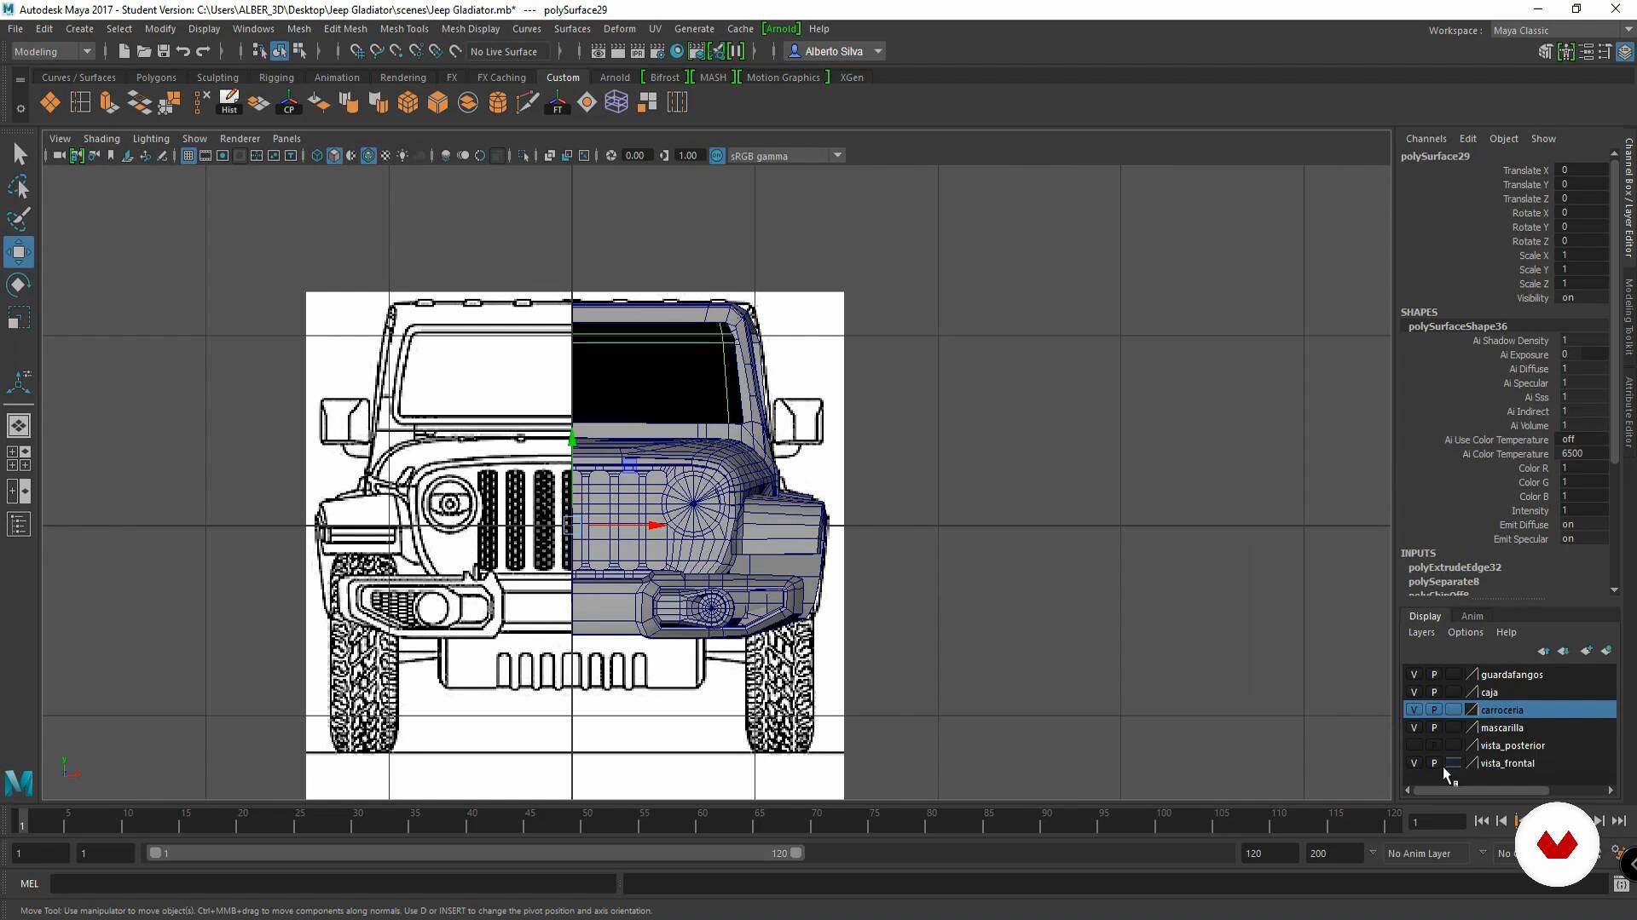This screenshot has width=1637, height=920.
Task: Open the Modeling Toolkit side tab
Action: click(1628, 317)
